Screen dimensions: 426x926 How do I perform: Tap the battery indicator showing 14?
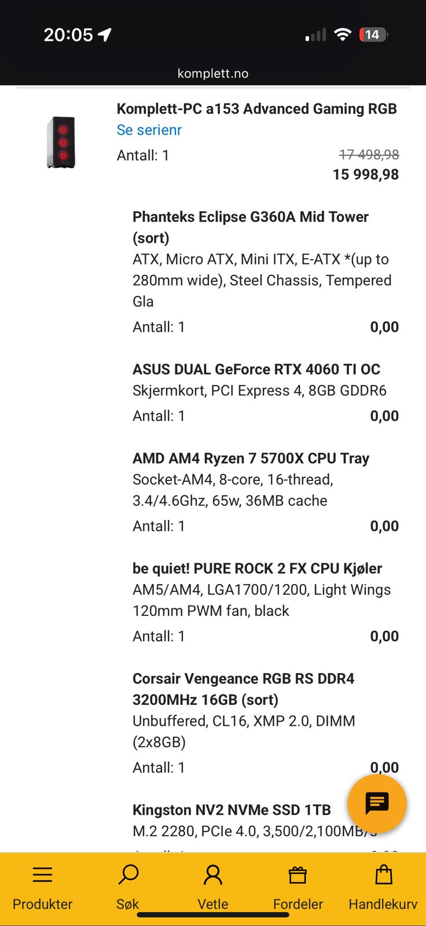click(372, 35)
